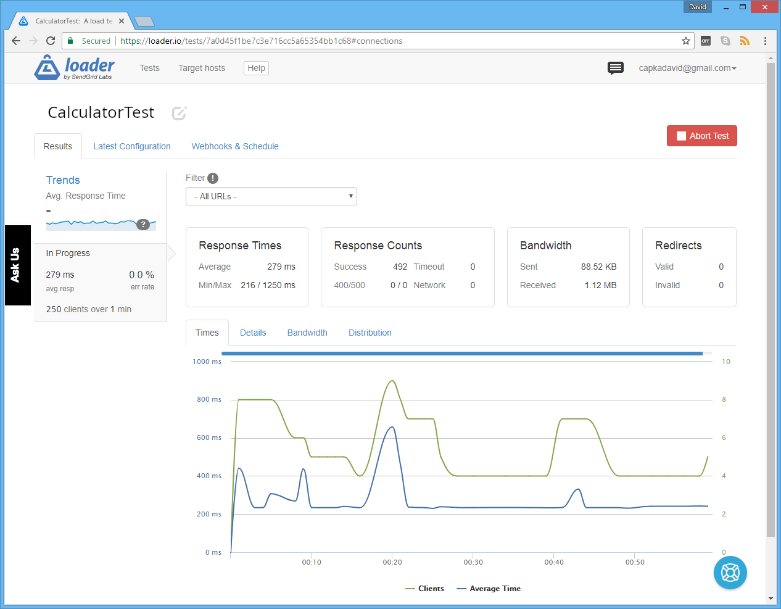Open the life ring support widget
Viewport: 781px width, 609px height.
pyautogui.click(x=730, y=573)
